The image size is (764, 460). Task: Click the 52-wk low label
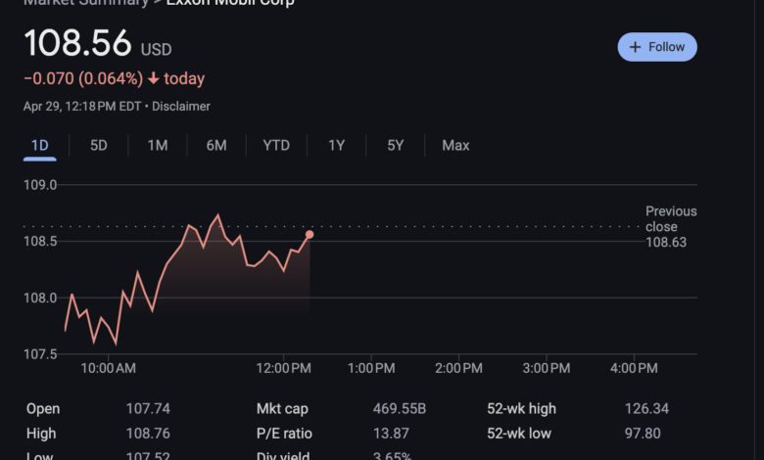[519, 434]
